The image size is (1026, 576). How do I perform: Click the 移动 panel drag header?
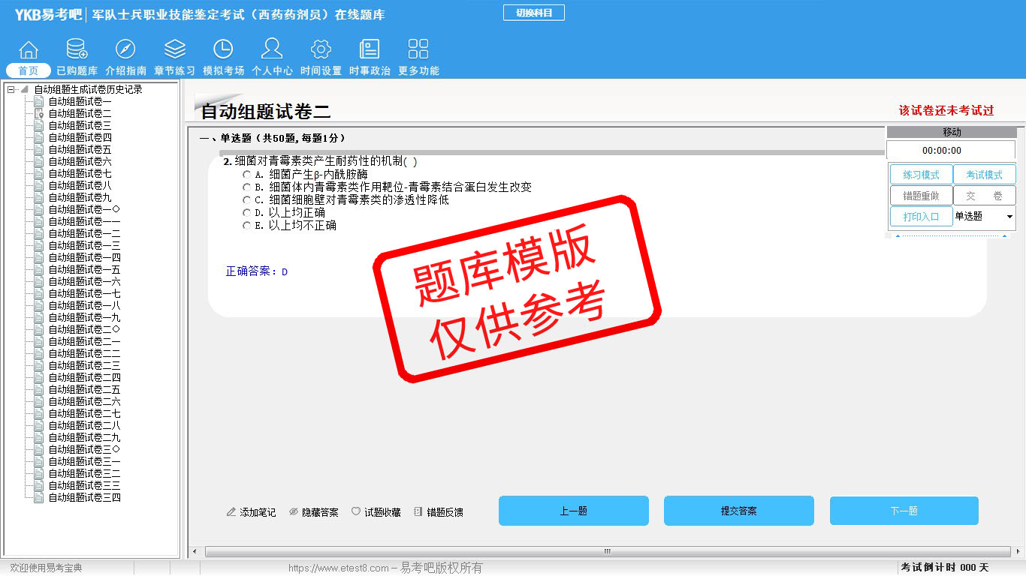(951, 132)
